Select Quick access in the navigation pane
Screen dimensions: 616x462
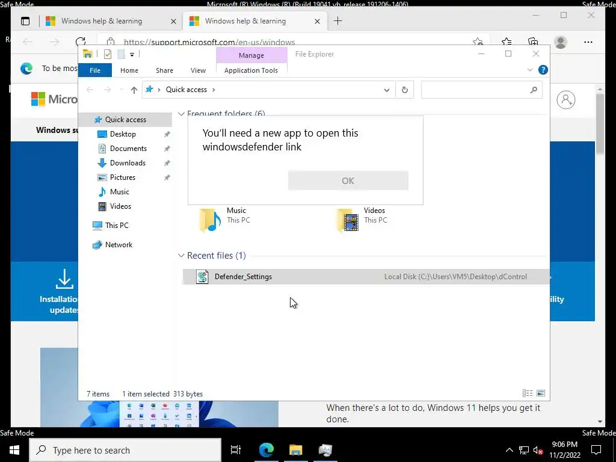(x=125, y=120)
